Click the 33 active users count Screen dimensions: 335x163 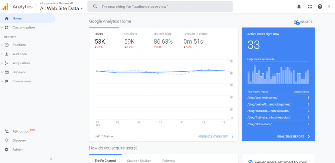[253, 45]
